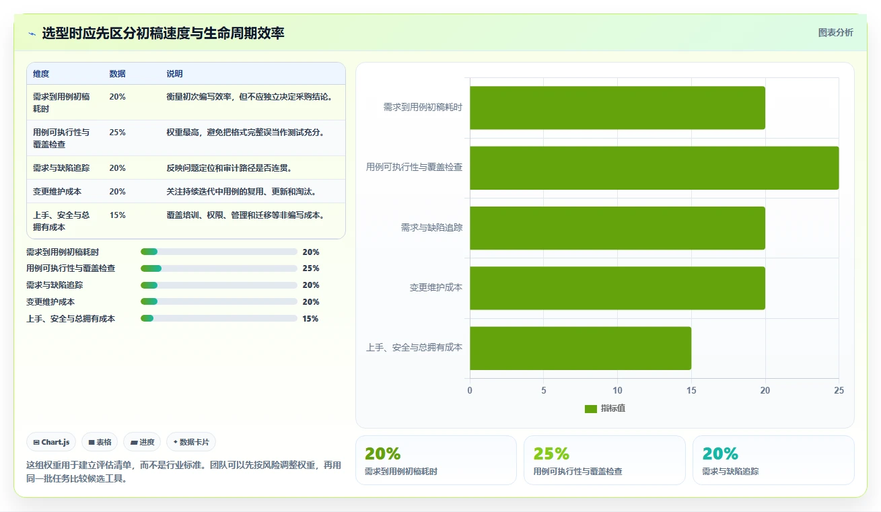Select the 数据卡片 tag chip
This screenshot has height=512, width=881.
click(191, 442)
